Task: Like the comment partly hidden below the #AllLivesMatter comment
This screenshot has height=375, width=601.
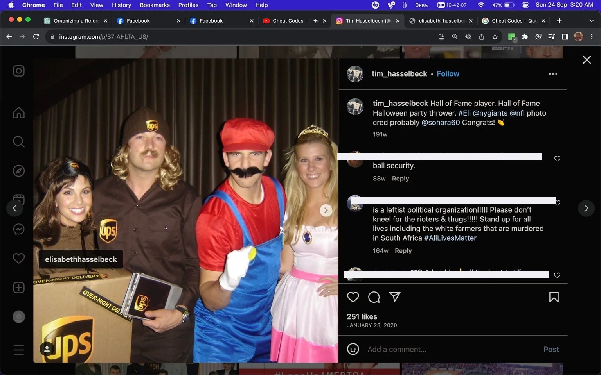Action: coord(557,275)
